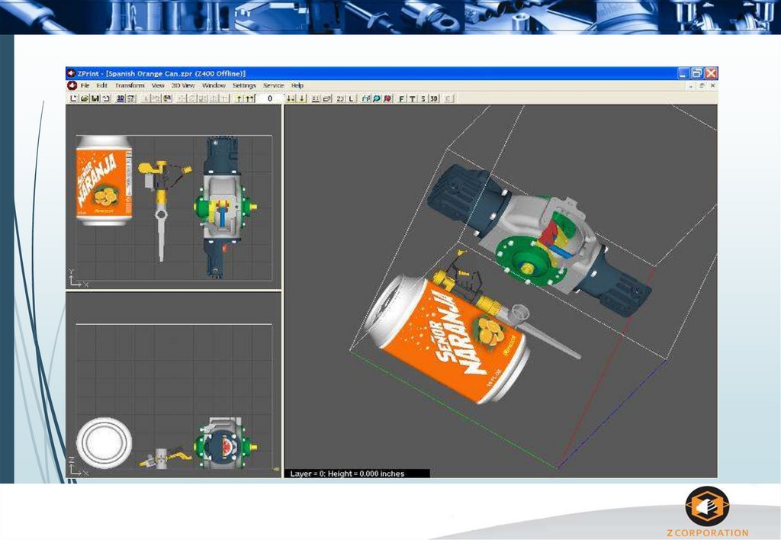Click the L toolbar button

tap(352, 98)
